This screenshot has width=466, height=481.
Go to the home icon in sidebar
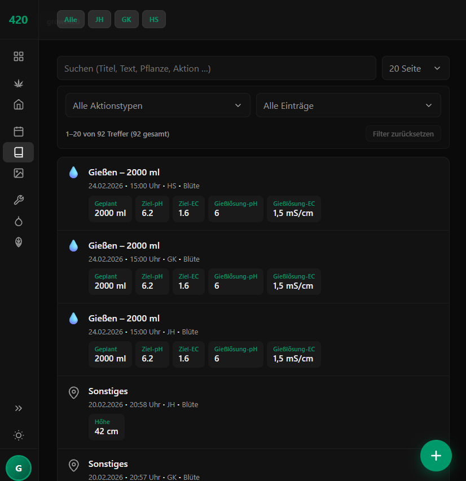(19, 105)
